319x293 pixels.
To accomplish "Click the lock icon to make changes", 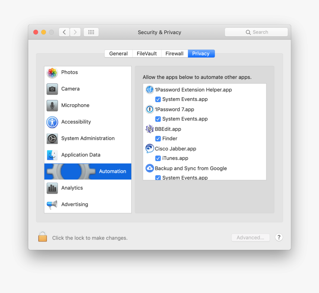I will pyautogui.click(x=43, y=237).
